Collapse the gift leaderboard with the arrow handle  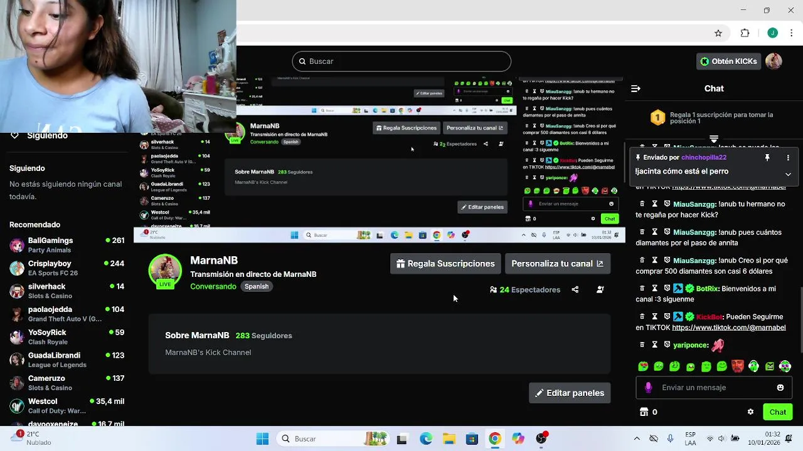tap(714, 139)
